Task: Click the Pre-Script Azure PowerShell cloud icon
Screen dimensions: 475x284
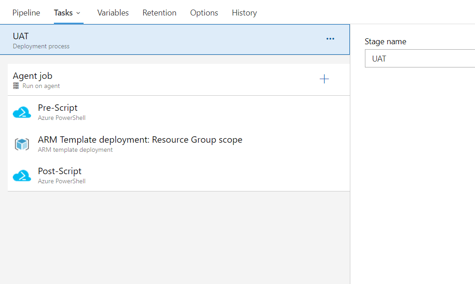Action: click(x=22, y=112)
